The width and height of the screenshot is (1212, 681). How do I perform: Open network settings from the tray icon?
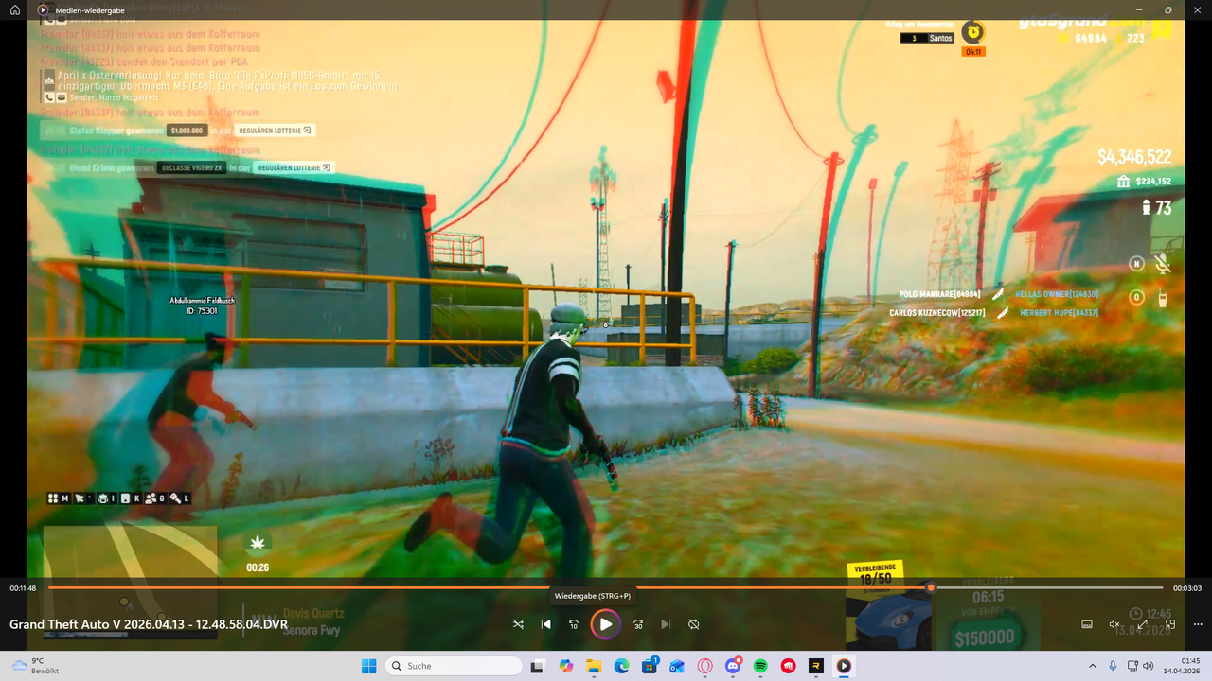tap(1132, 666)
